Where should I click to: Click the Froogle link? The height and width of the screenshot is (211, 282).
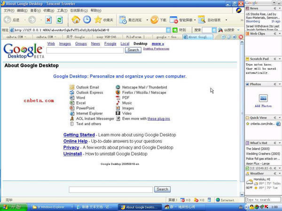[110, 44]
